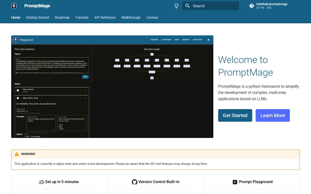Select the Home tab
The width and height of the screenshot is (311, 194).
16,18
